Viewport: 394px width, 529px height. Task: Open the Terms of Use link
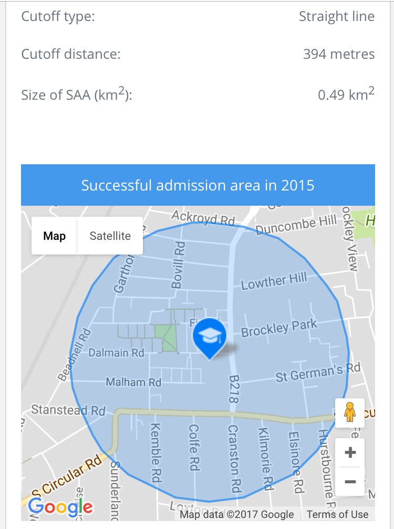click(x=337, y=514)
